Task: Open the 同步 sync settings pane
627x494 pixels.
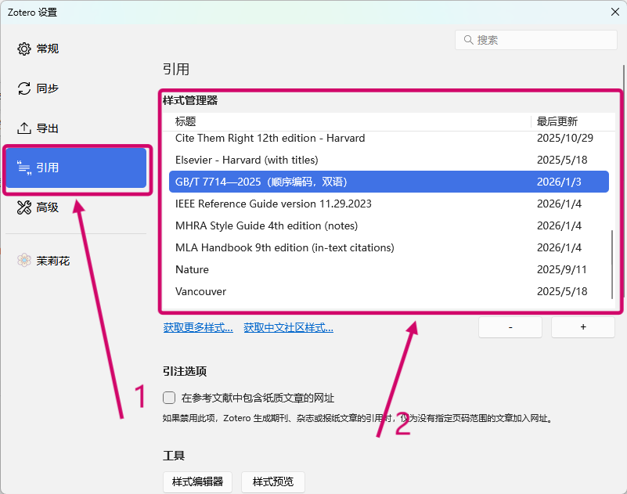Action: (76, 88)
